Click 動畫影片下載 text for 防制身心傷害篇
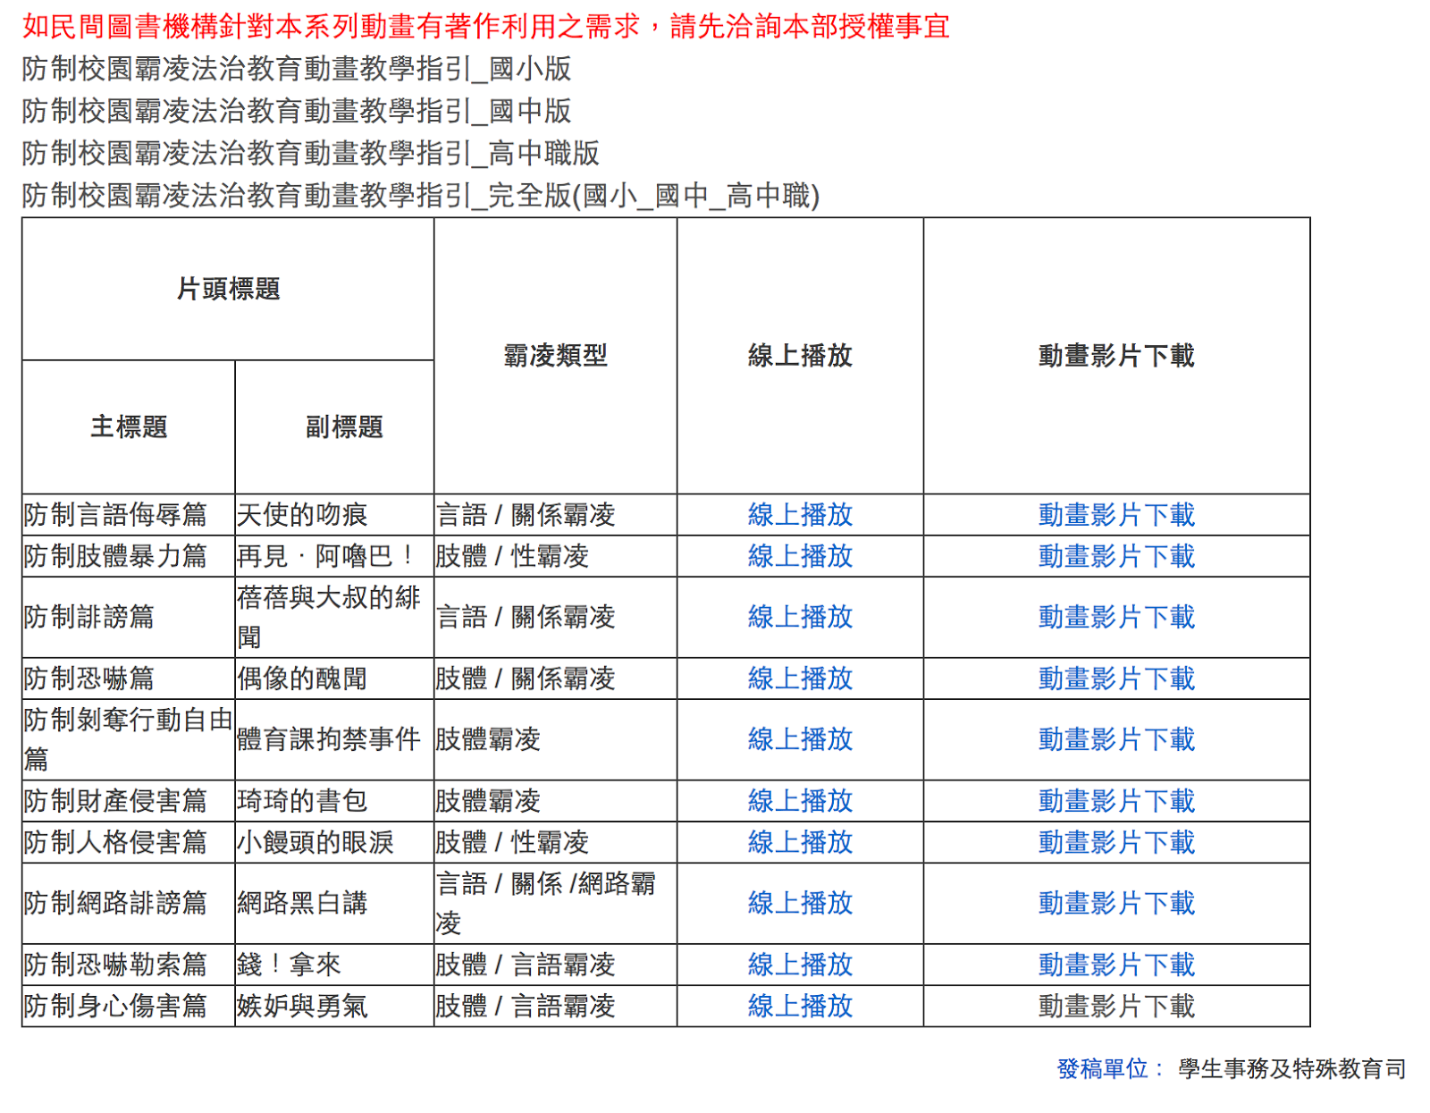The image size is (1430, 1113). [1116, 1006]
